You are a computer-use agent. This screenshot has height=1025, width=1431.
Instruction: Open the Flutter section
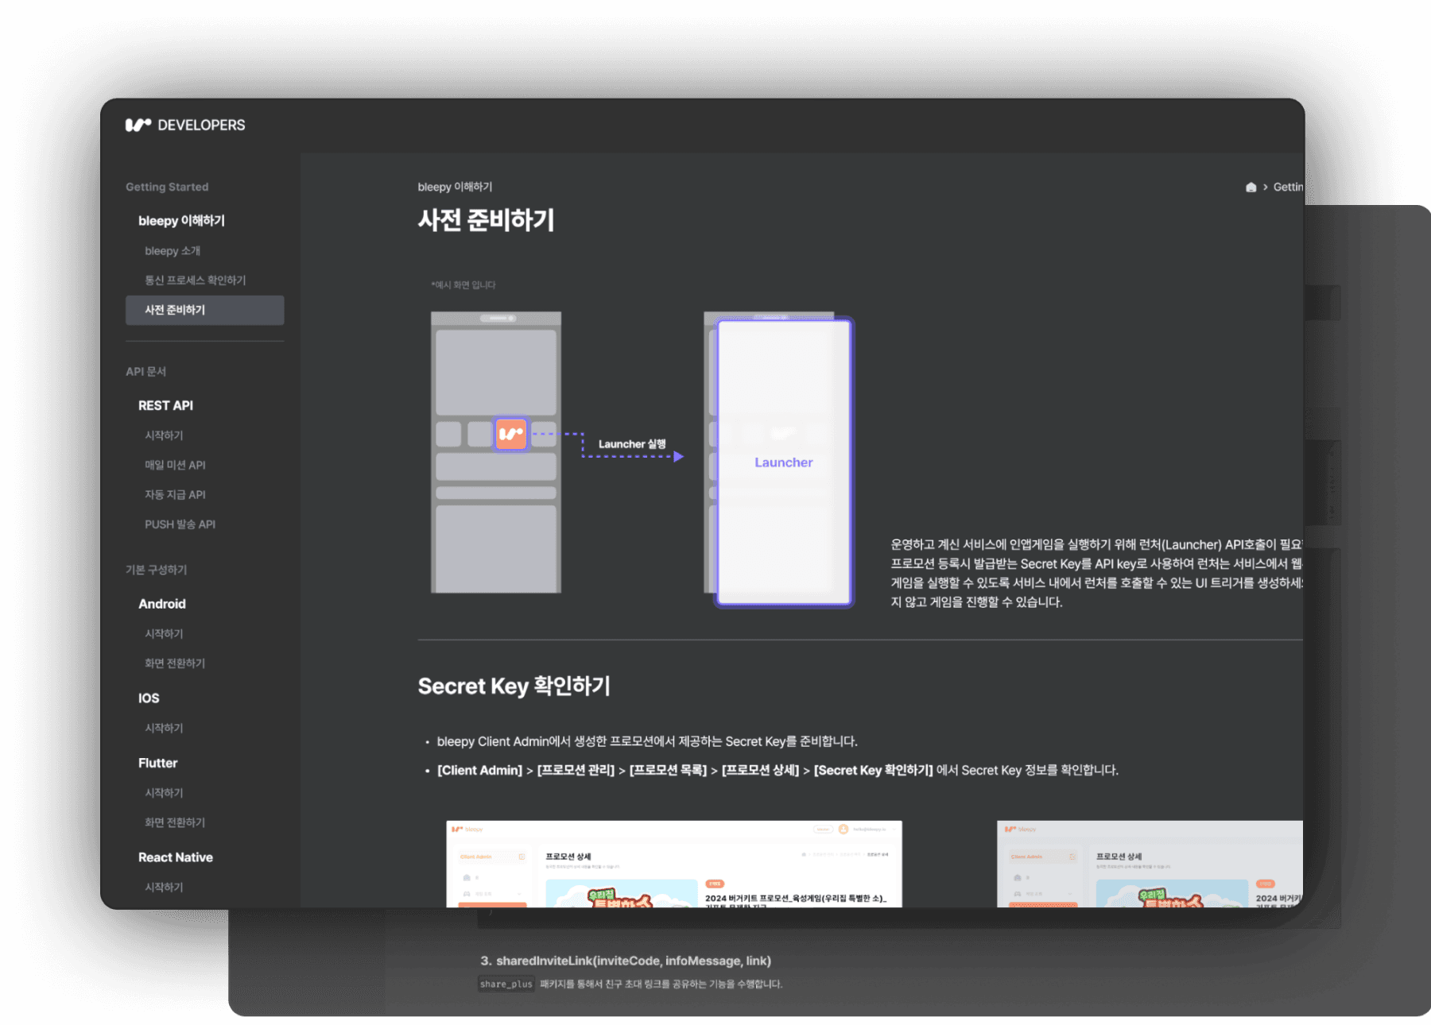pyautogui.click(x=157, y=763)
